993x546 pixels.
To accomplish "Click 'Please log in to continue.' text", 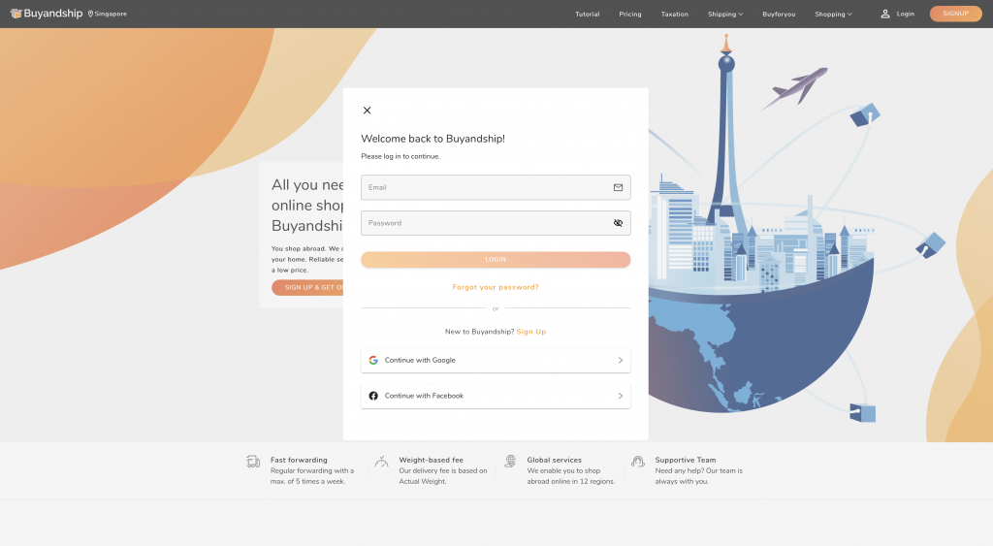I will (400, 156).
